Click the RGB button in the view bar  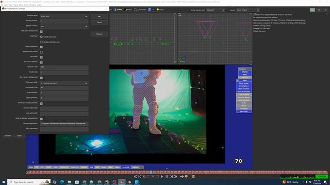(91, 167)
